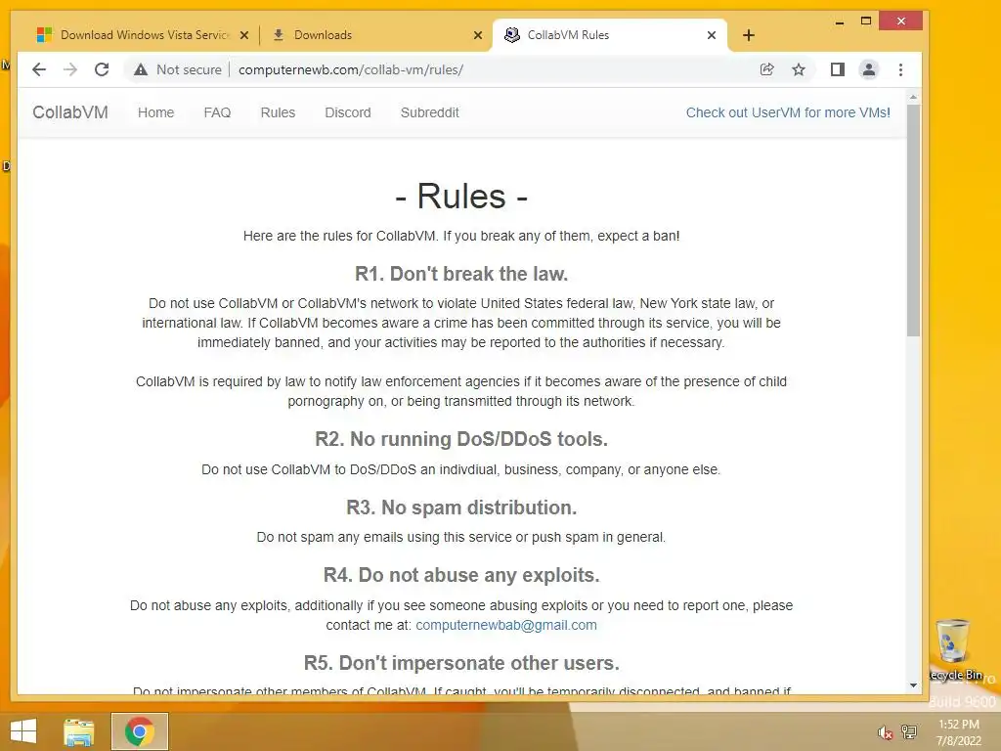Open the FAQ nav link
This screenshot has height=751, width=1001.
click(217, 112)
